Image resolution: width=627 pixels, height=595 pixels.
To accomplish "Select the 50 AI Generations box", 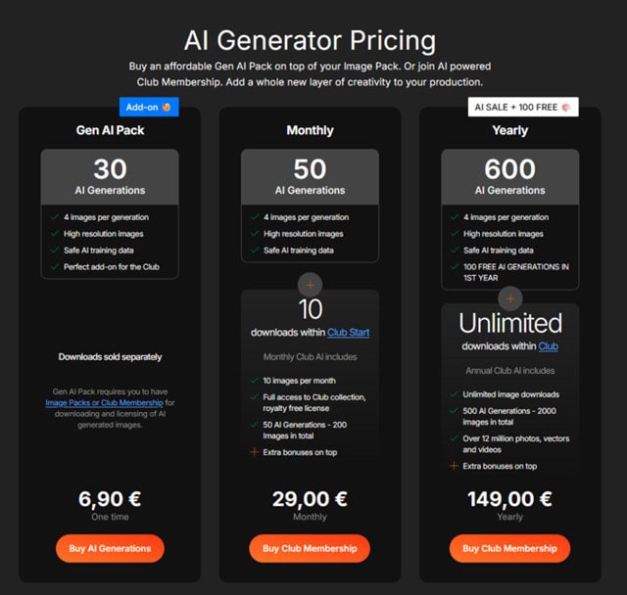I will click(x=310, y=177).
